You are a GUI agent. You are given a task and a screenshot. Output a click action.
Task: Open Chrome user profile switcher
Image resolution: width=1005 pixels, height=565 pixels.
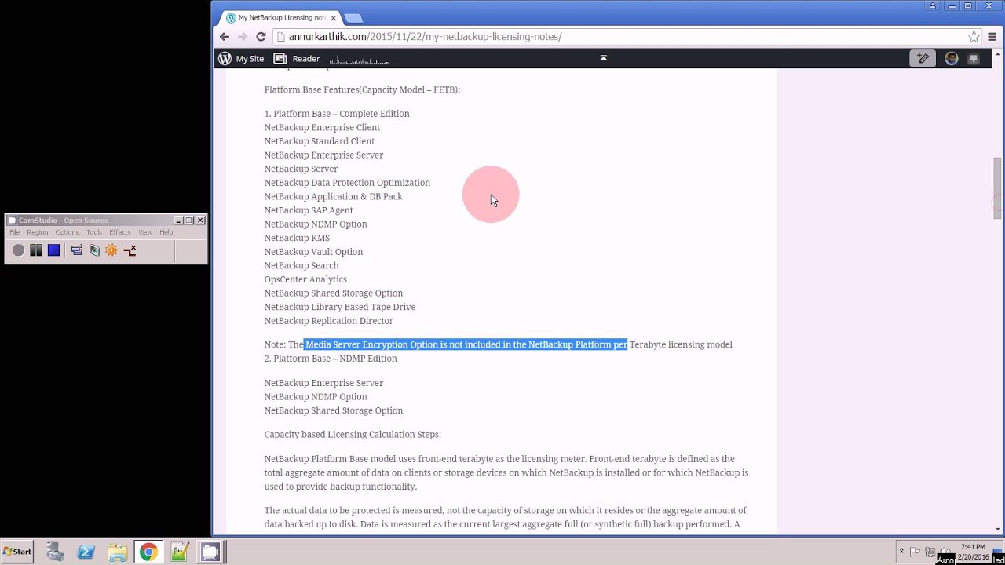click(x=933, y=5)
